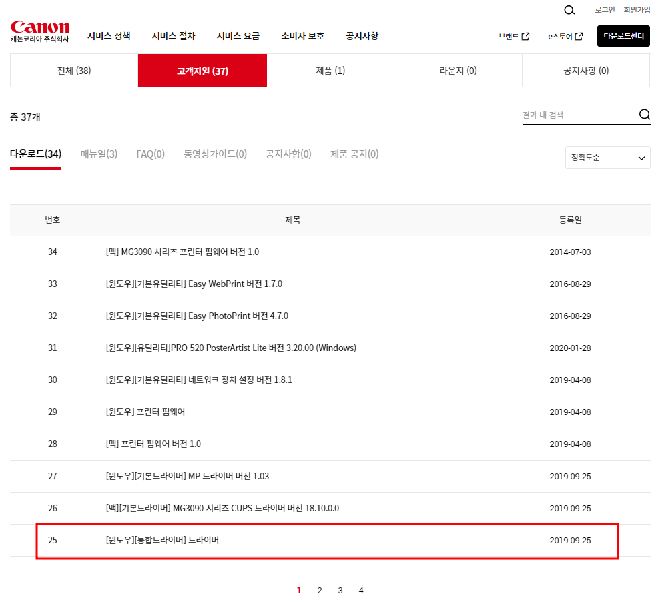This screenshot has height=602, width=658.
Task: Open the 서비스 절차 menu
Action: pos(174,36)
